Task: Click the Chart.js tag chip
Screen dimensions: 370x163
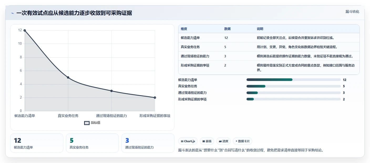Action: (x=188, y=141)
